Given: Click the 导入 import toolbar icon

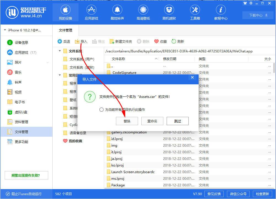Looking at the screenshot, I should (81, 41).
